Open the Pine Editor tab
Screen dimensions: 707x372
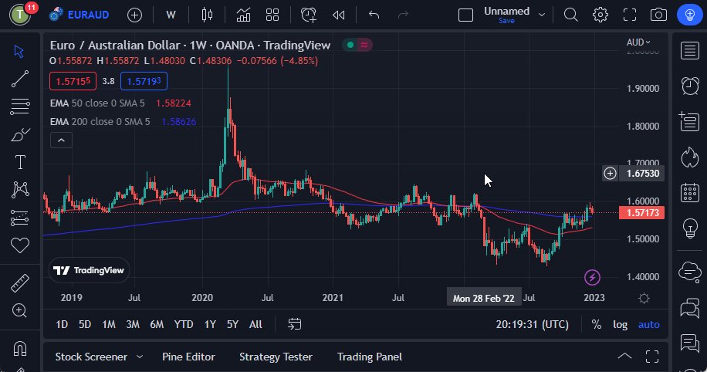(x=188, y=357)
